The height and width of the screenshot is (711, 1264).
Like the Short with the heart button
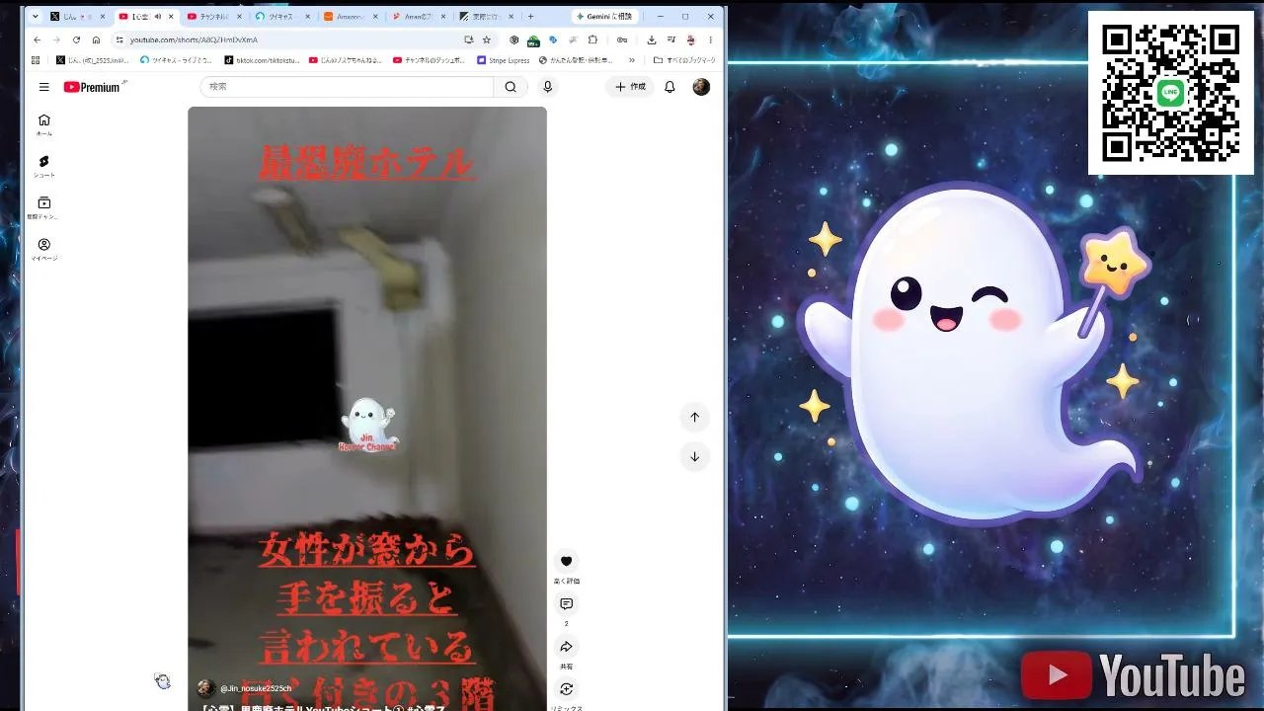click(x=566, y=561)
